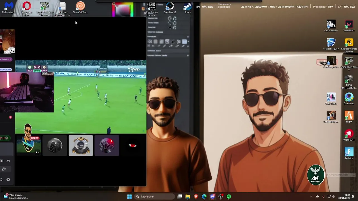Open the Titre financier news widget

point(16,197)
